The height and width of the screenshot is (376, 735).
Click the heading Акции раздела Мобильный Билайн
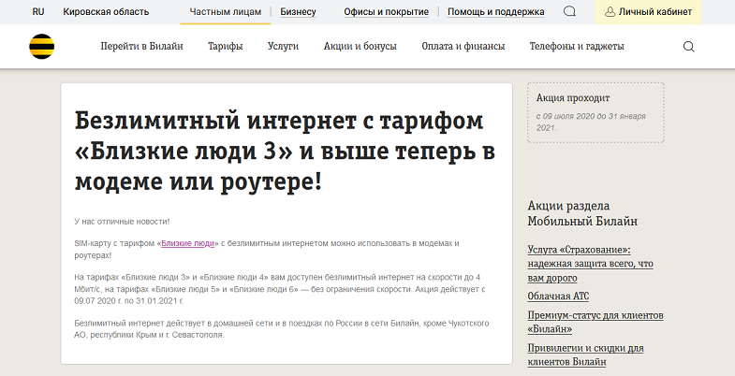tap(582, 213)
